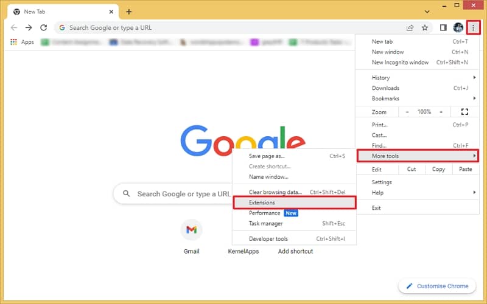Click the Gmail shortcut icon

pos(191,230)
